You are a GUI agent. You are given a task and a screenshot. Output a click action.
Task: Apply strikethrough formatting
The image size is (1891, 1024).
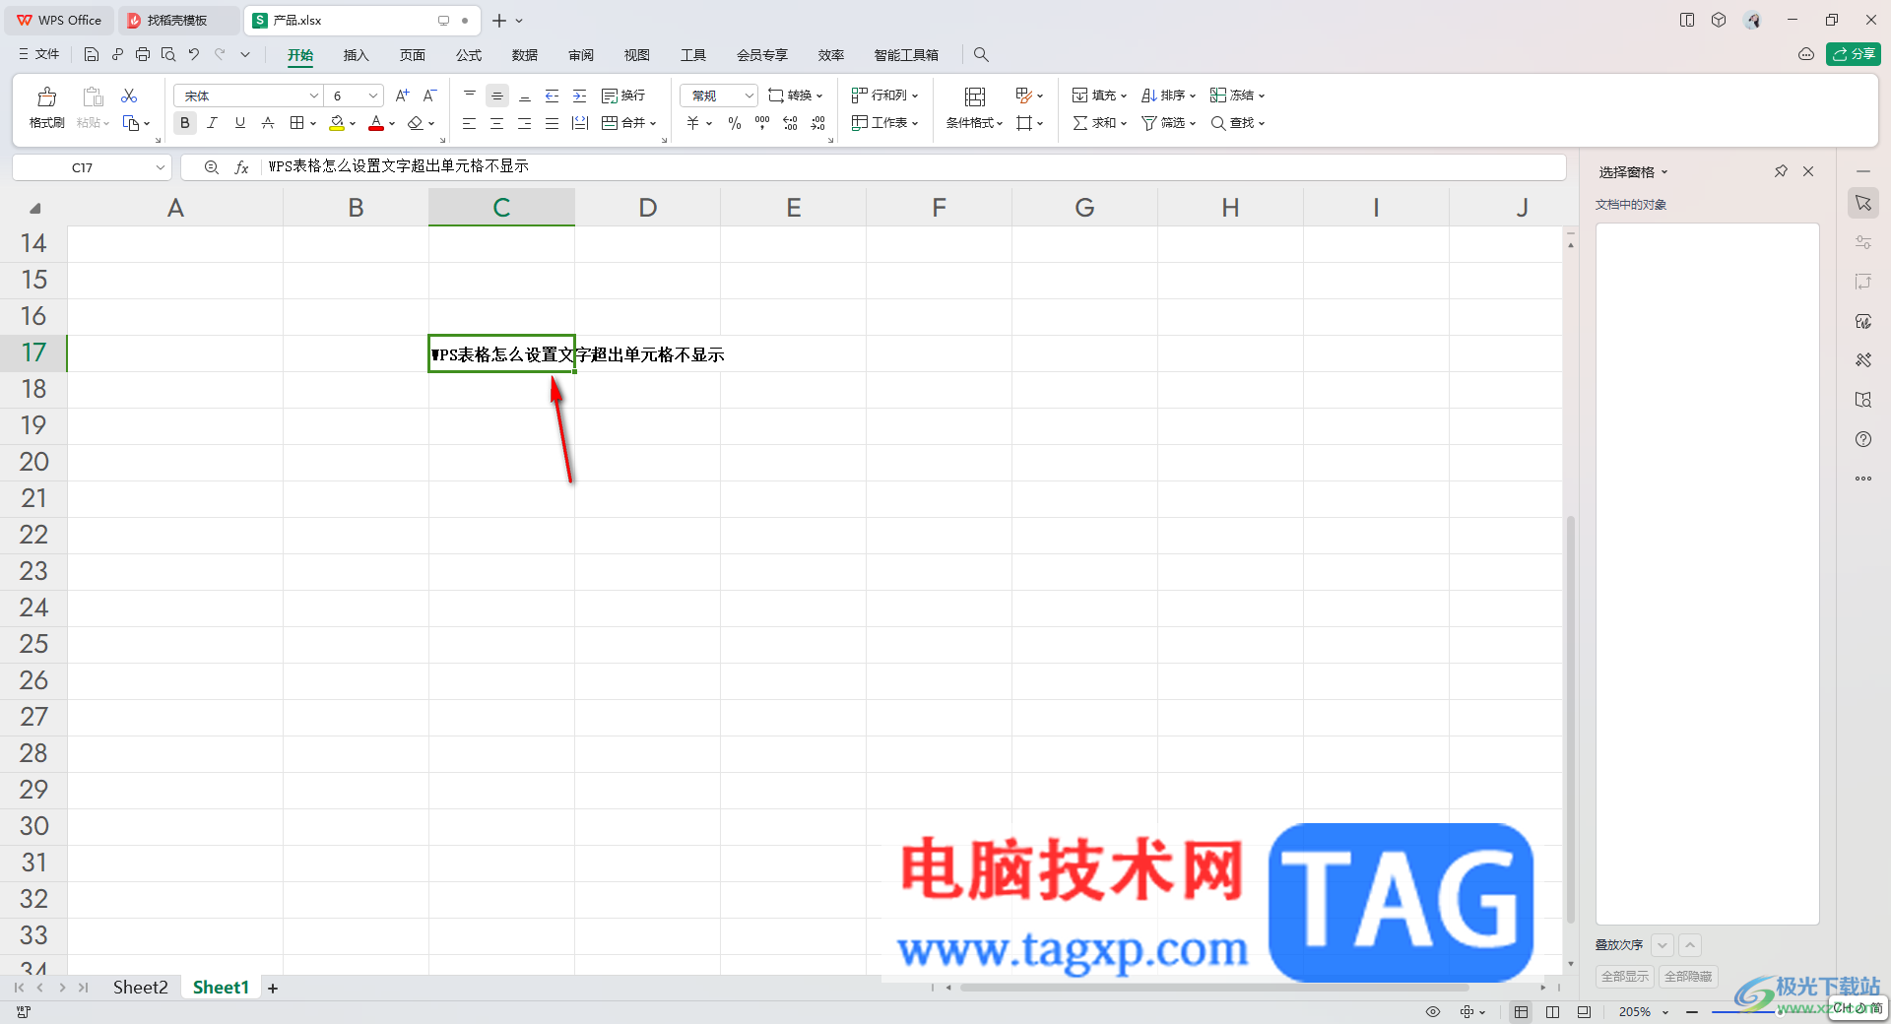267,123
